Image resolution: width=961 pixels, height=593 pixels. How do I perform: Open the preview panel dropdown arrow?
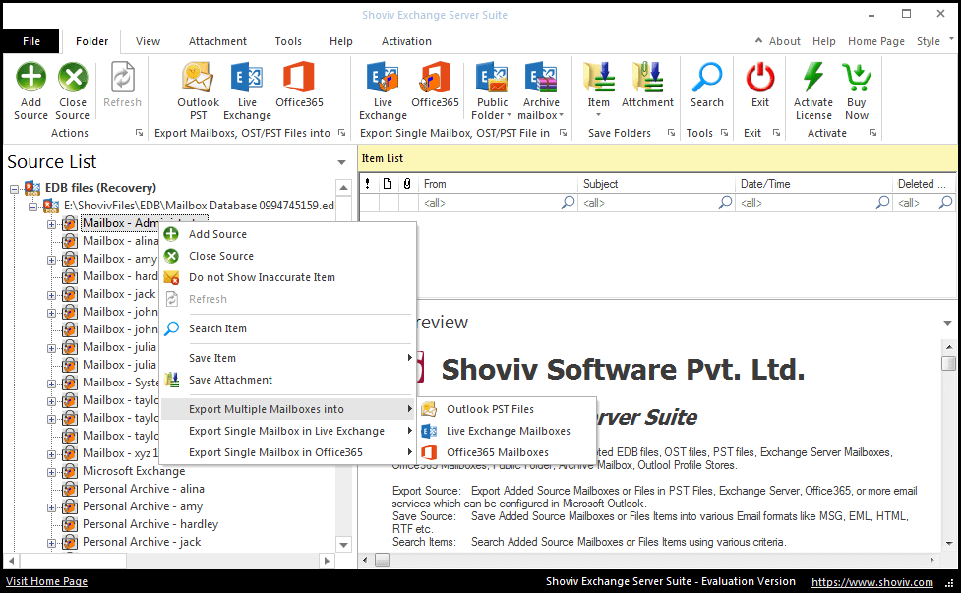(947, 323)
